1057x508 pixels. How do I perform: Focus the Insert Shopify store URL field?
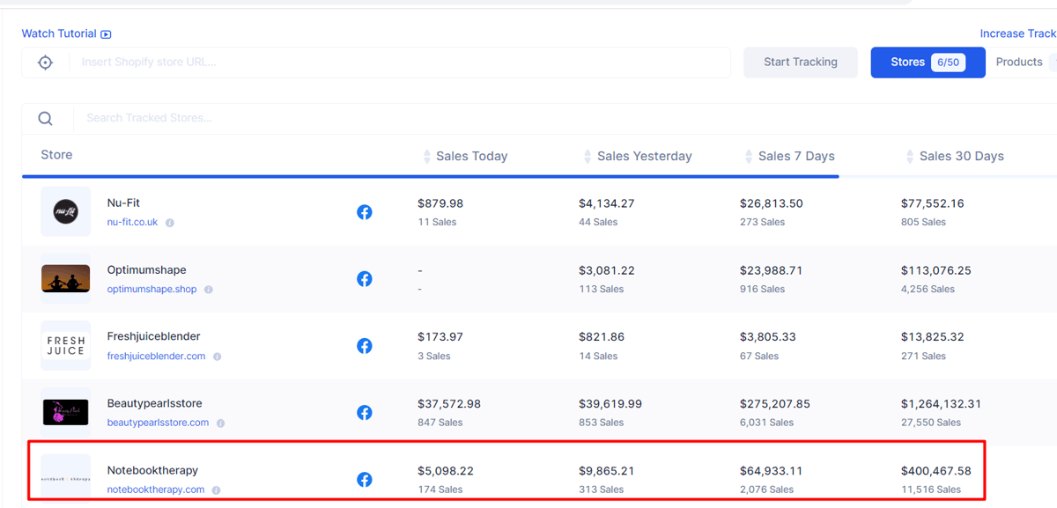401,63
